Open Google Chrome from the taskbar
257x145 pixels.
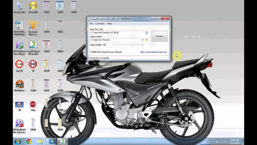(29, 141)
